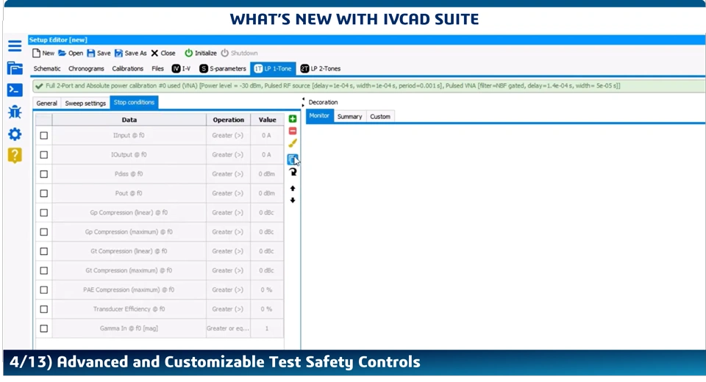Switch to the S-parameters tab
Image resolution: width=706 pixels, height=382 pixels.
pyautogui.click(x=223, y=69)
